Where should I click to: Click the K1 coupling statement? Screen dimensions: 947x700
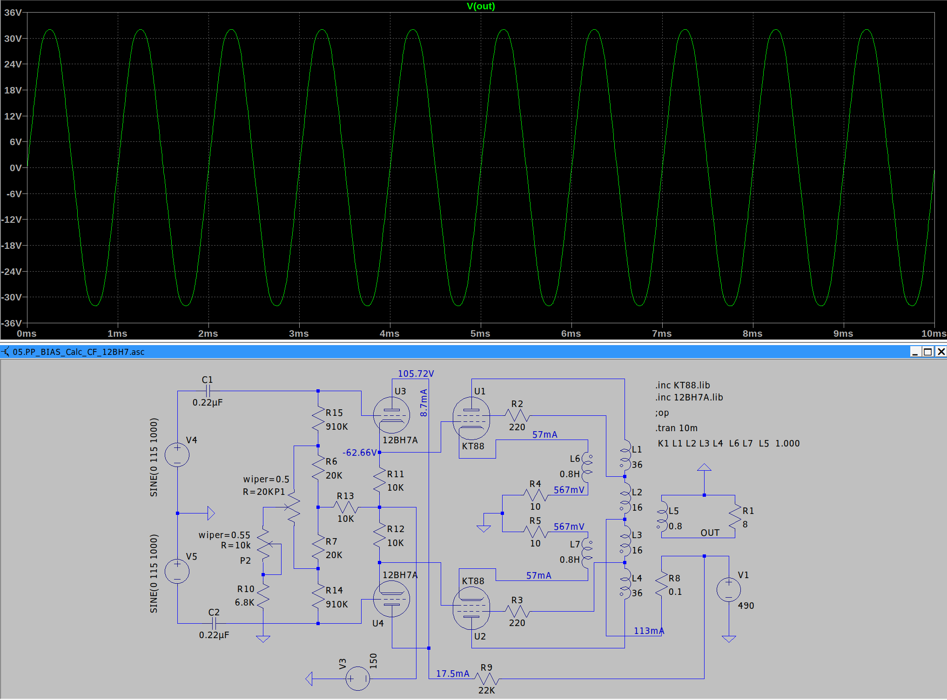pyautogui.click(x=729, y=443)
